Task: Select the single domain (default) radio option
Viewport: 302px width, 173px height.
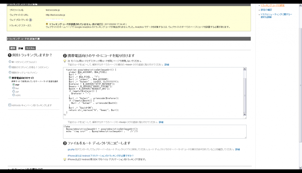Action: tap(10, 62)
